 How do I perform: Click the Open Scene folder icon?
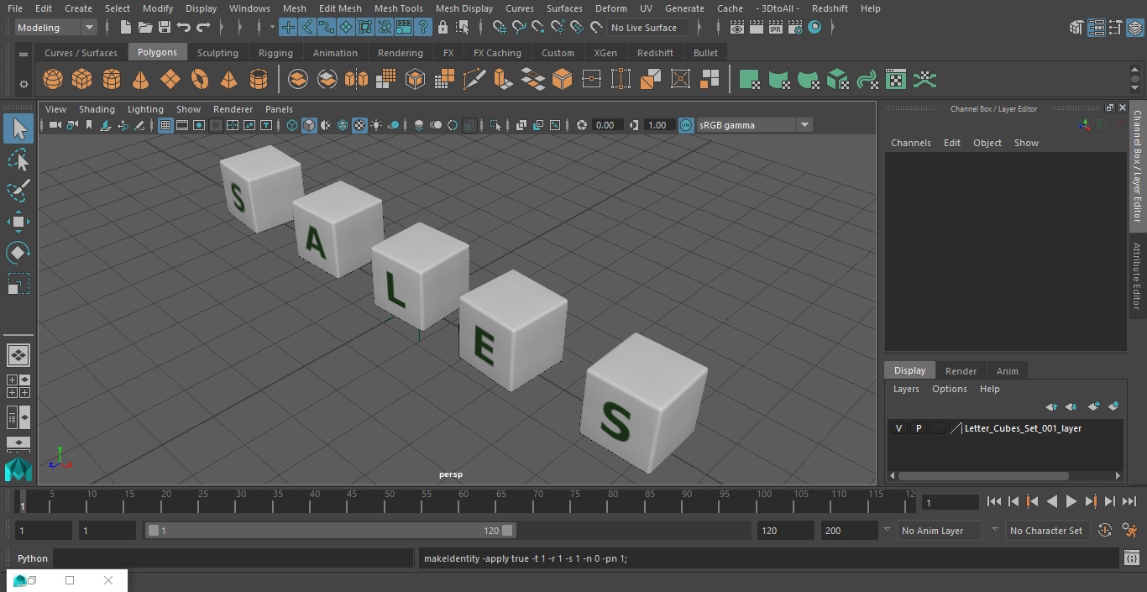[145, 28]
